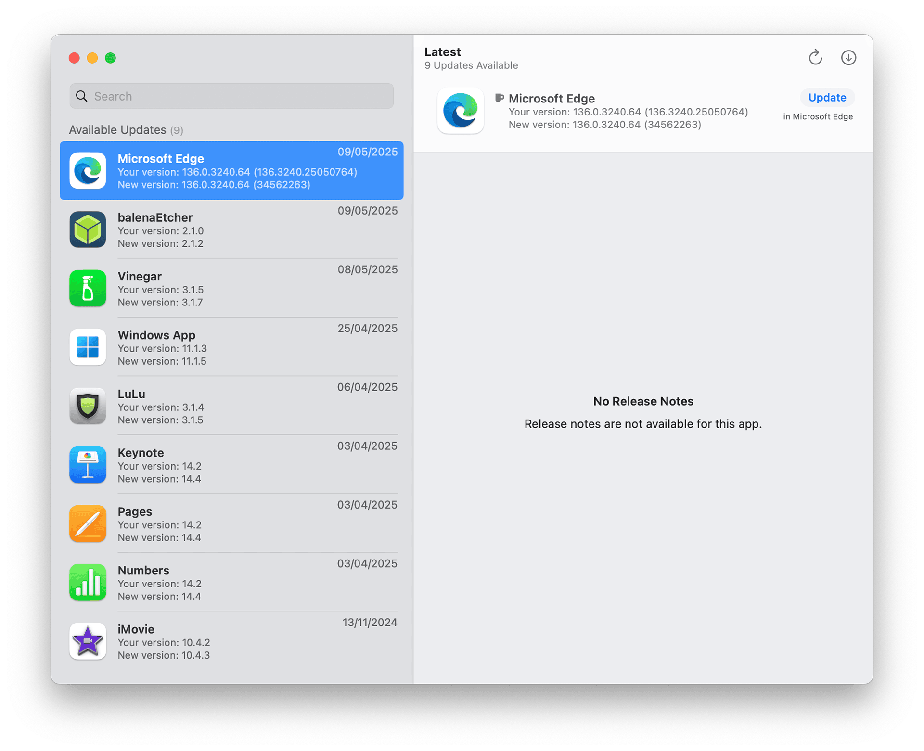Click 'in Microsoft Edge' label under Update
This screenshot has height=751, width=924.
[818, 116]
